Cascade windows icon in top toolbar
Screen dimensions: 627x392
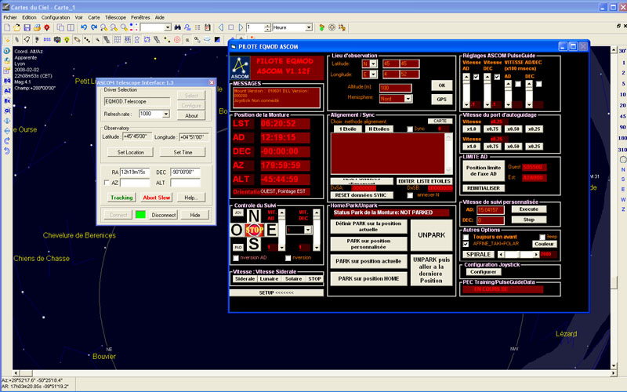click(60, 27)
